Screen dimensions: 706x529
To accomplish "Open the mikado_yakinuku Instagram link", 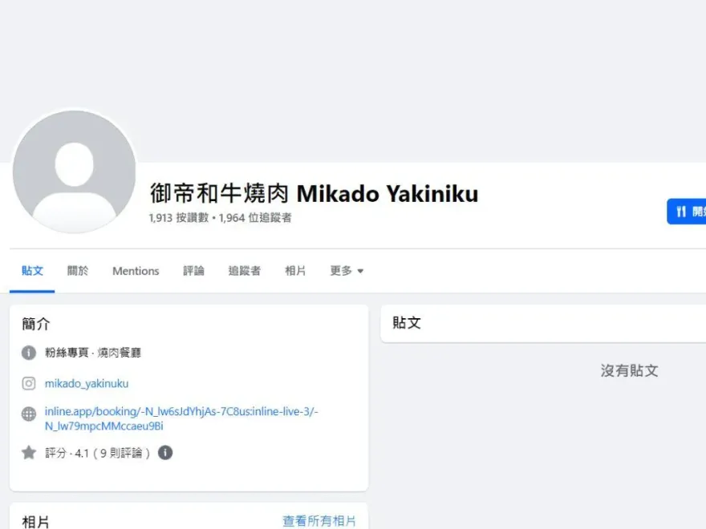I will (87, 384).
